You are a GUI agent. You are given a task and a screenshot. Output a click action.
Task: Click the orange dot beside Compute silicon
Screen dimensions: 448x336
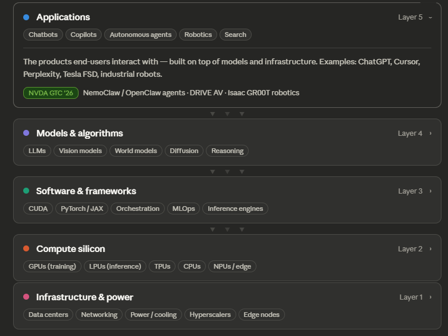[26, 248]
